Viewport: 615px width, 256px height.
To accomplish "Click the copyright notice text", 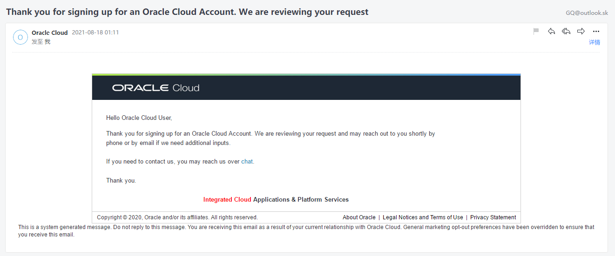I will (x=177, y=217).
